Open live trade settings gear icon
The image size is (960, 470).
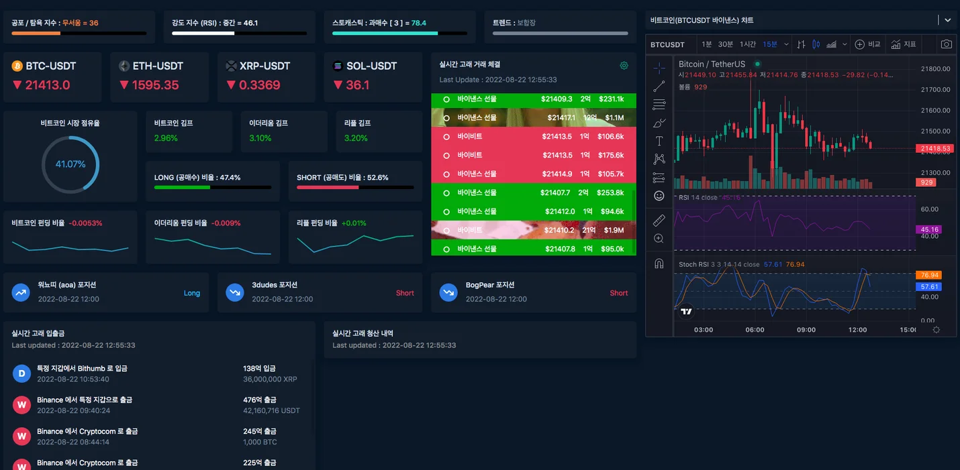(624, 66)
